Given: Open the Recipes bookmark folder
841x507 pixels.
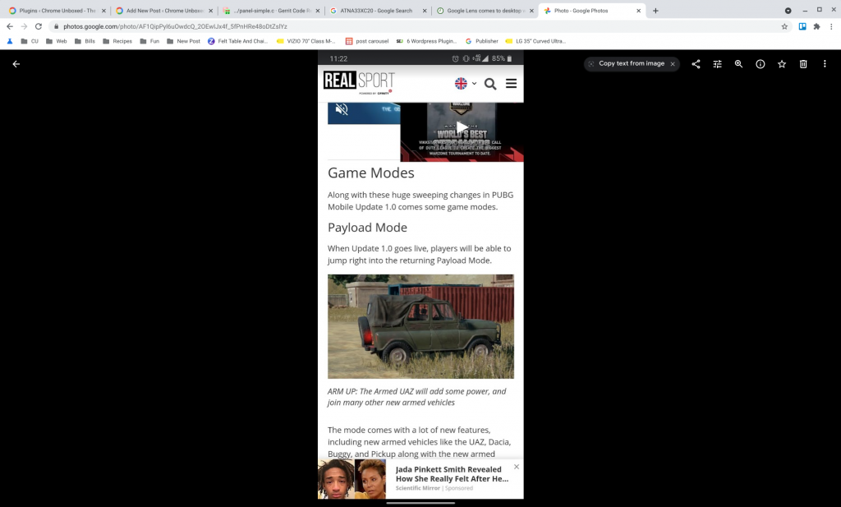Looking at the screenshot, I should pyautogui.click(x=117, y=41).
